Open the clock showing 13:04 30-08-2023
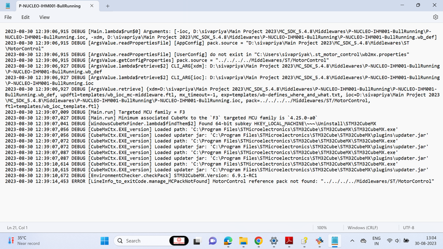Screen dimensions: 443x249 pos(425,241)
